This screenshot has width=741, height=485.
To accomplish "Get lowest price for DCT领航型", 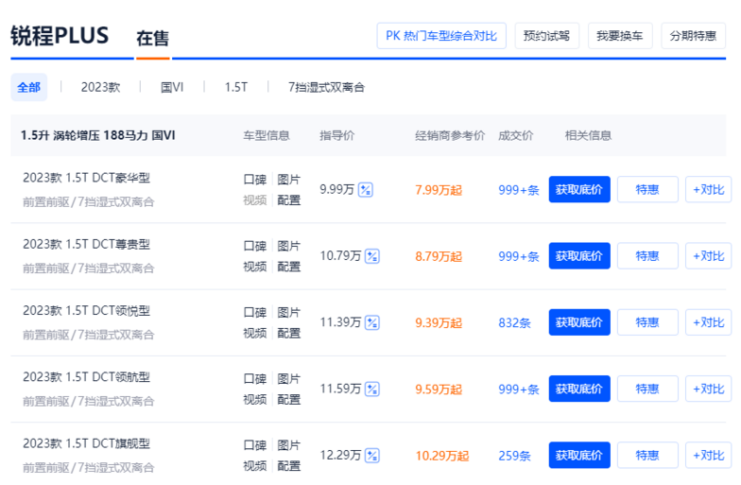I will (579, 390).
